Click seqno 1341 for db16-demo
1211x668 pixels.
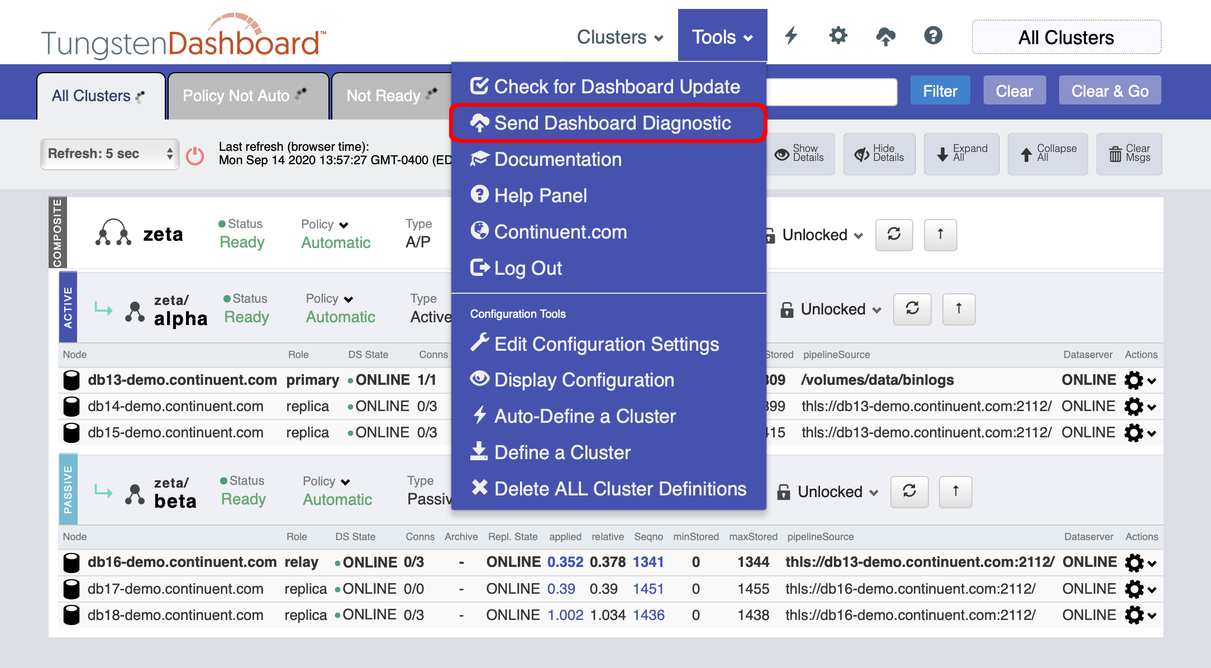pos(648,562)
